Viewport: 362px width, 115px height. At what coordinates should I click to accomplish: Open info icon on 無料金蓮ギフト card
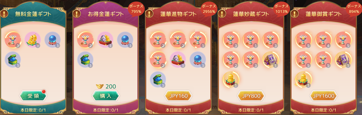click(x=5, y=13)
